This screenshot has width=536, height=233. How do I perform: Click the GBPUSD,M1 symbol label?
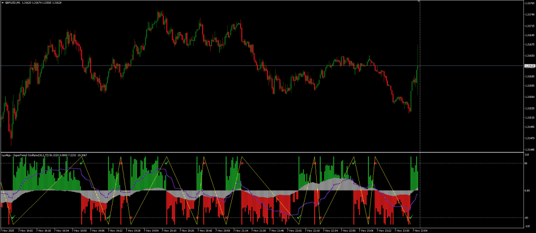pyautogui.click(x=13, y=3)
